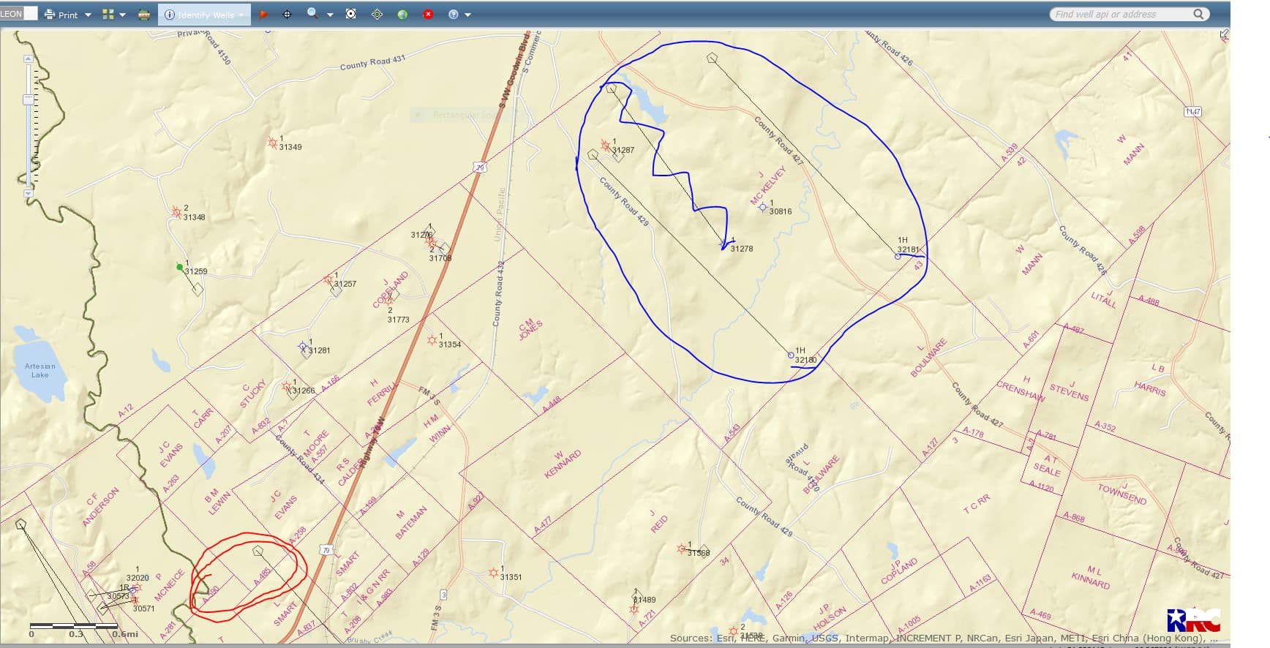This screenshot has width=1270, height=648.
Task: Click the green globe full-extent icon
Action: pos(402,15)
